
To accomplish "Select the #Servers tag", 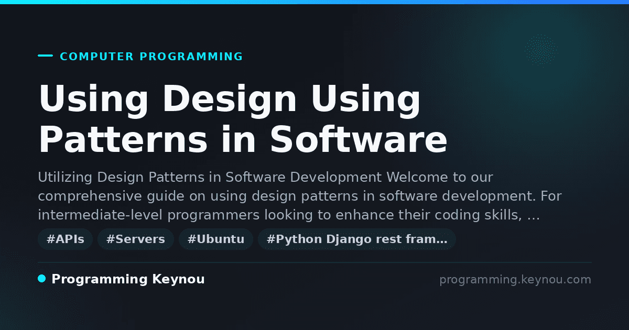I will pyautogui.click(x=136, y=239).
